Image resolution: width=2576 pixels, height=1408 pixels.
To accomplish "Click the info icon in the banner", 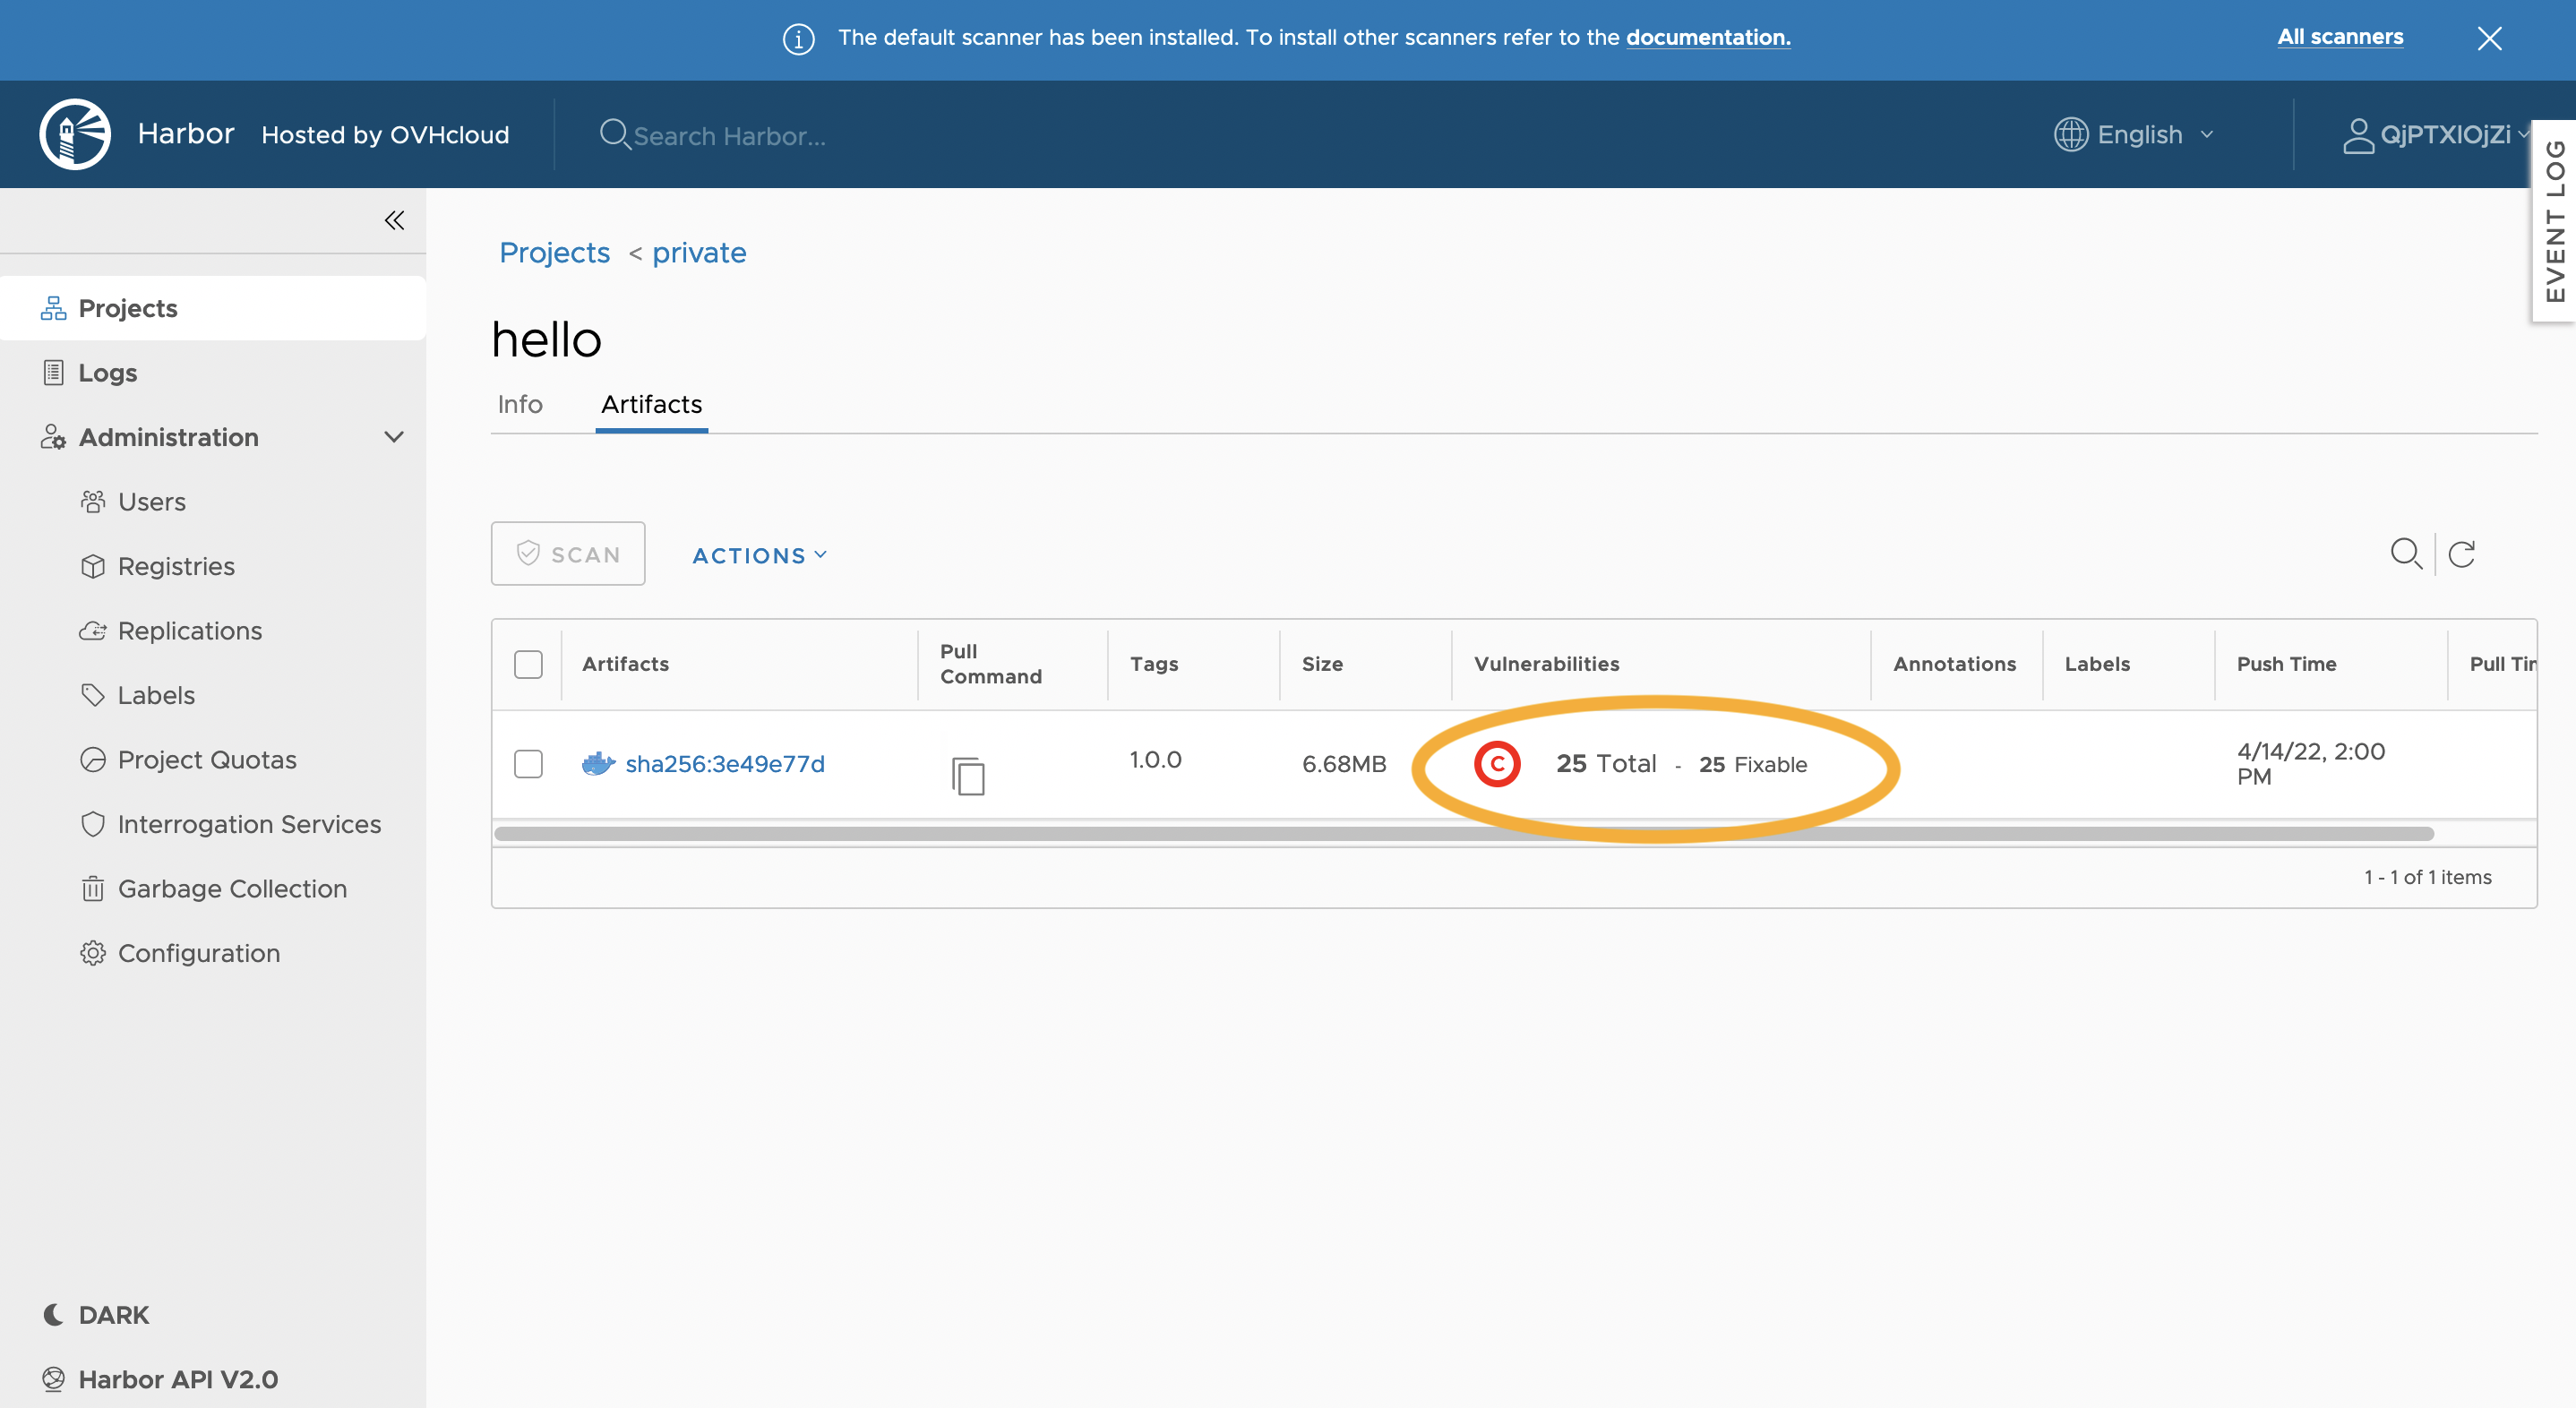I will point(798,39).
